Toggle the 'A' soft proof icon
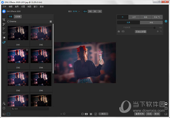 pyautogui.click(x=86, y=114)
